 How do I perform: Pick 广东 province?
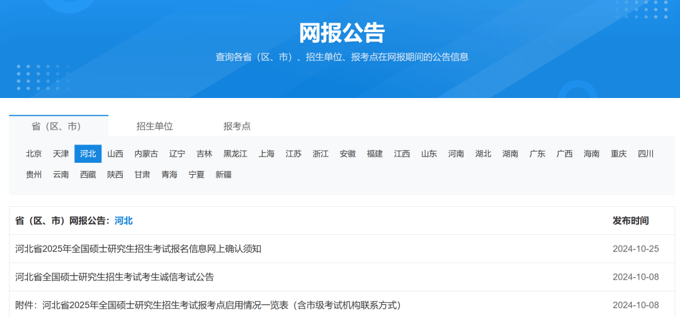pyautogui.click(x=537, y=153)
